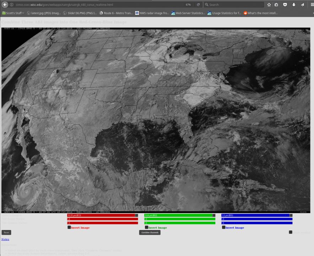
Task: Open the downloads arrow icon
Action: pos(294,5)
